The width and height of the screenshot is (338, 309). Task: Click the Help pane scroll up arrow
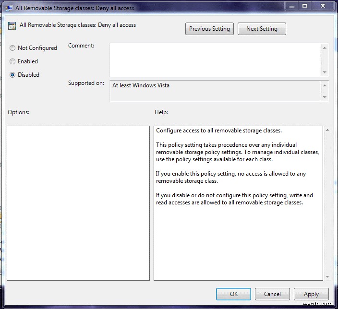click(327, 130)
